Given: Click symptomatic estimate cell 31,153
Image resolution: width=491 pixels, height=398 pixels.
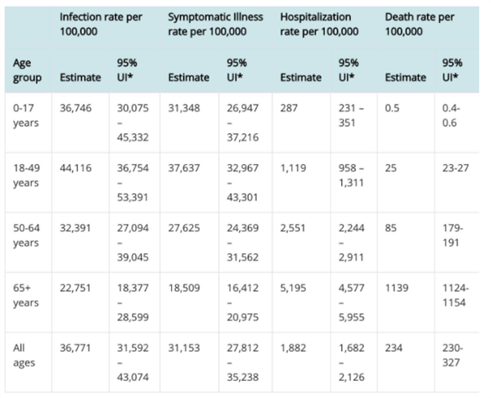Looking at the screenshot, I should (184, 348).
